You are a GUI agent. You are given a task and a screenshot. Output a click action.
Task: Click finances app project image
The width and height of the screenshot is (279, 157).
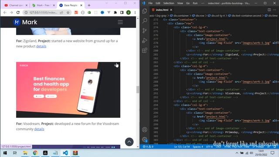pyautogui.click(x=68, y=90)
